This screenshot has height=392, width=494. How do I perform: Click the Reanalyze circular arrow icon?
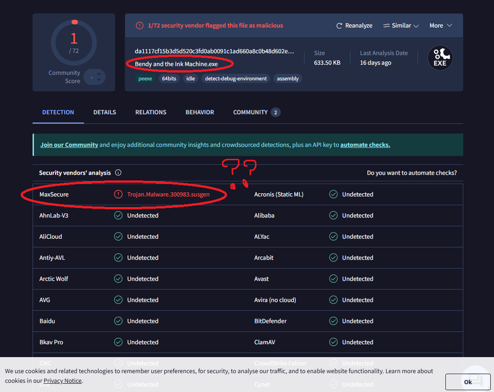[x=339, y=26]
